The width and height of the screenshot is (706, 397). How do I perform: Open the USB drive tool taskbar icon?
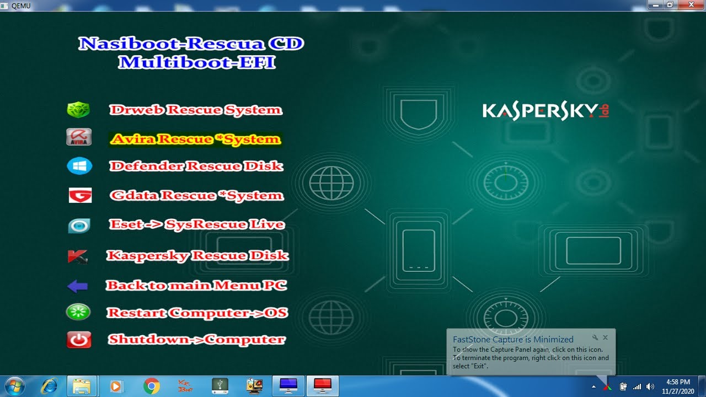(x=220, y=386)
